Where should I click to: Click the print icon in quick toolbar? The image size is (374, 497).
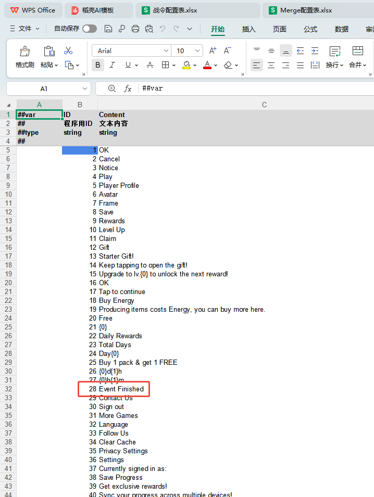click(x=135, y=29)
